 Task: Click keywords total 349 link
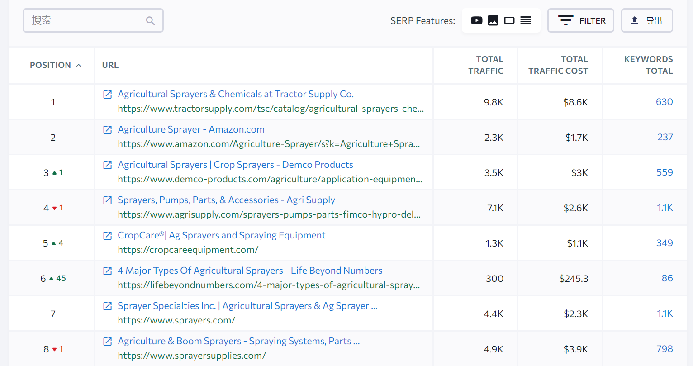click(665, 243)
